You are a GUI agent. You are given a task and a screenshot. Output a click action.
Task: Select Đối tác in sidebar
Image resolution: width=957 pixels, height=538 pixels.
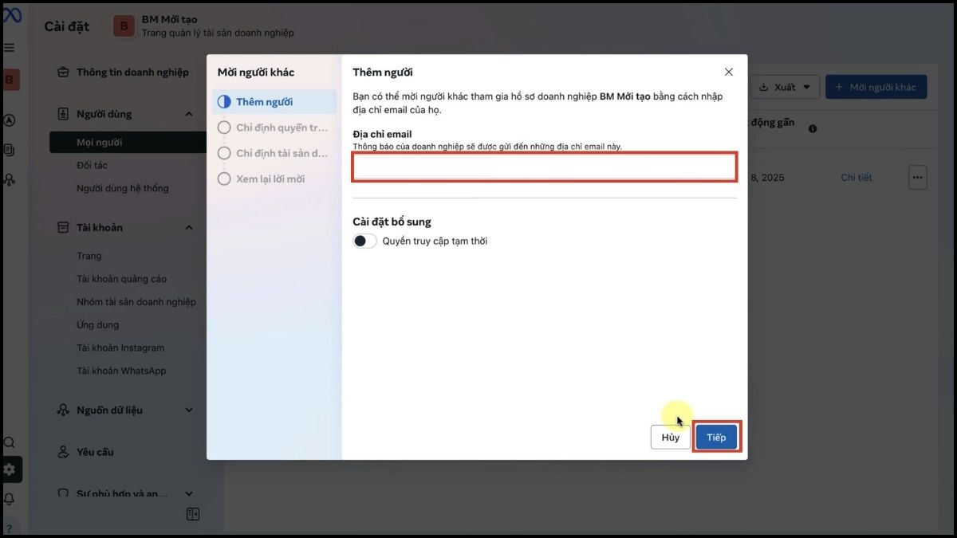coord(92,165)
